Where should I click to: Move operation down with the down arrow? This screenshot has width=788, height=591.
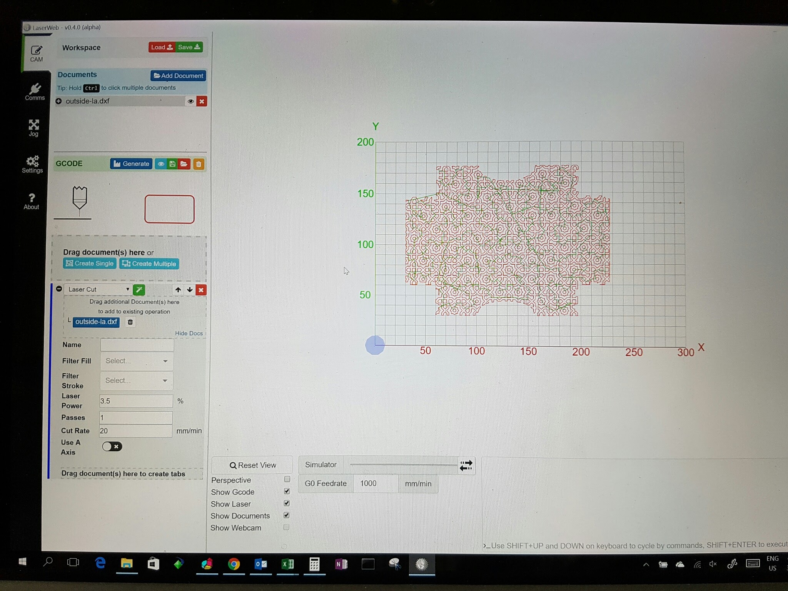(x=190, y=290)
